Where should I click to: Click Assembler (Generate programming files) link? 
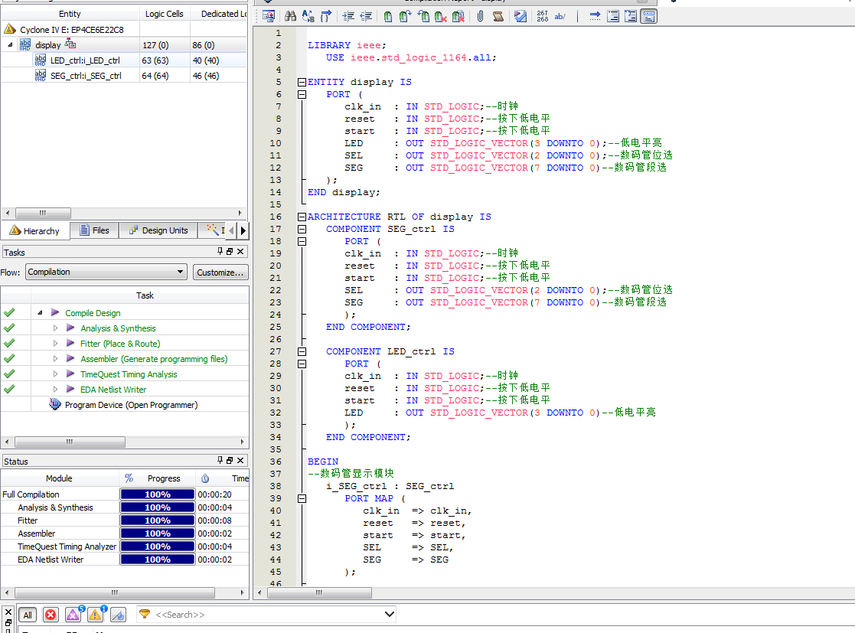(x=154, y=359)
